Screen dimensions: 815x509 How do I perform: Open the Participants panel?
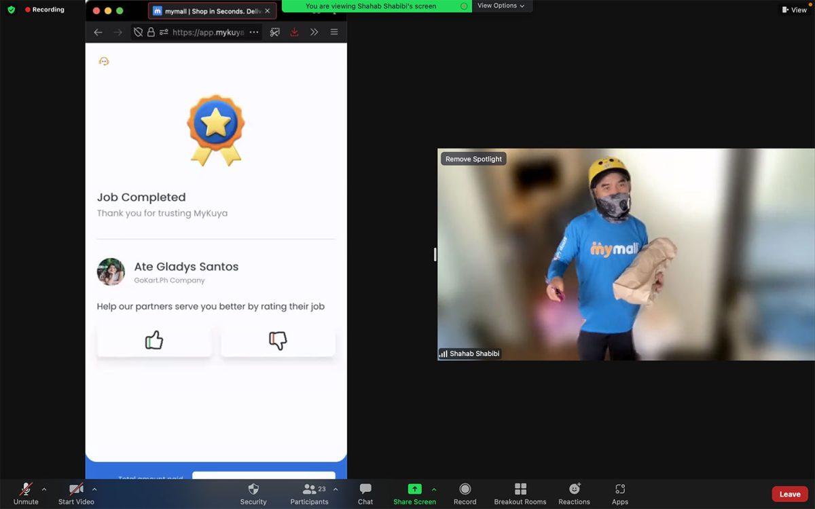pos(310,489)
